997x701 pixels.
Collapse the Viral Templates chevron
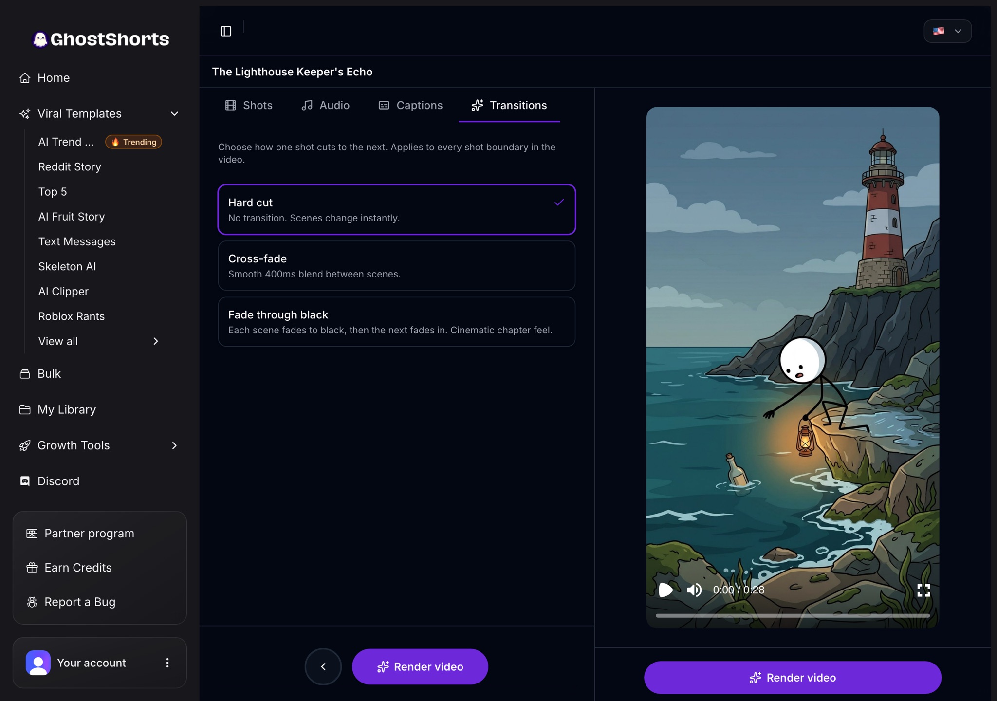point(174,114)
